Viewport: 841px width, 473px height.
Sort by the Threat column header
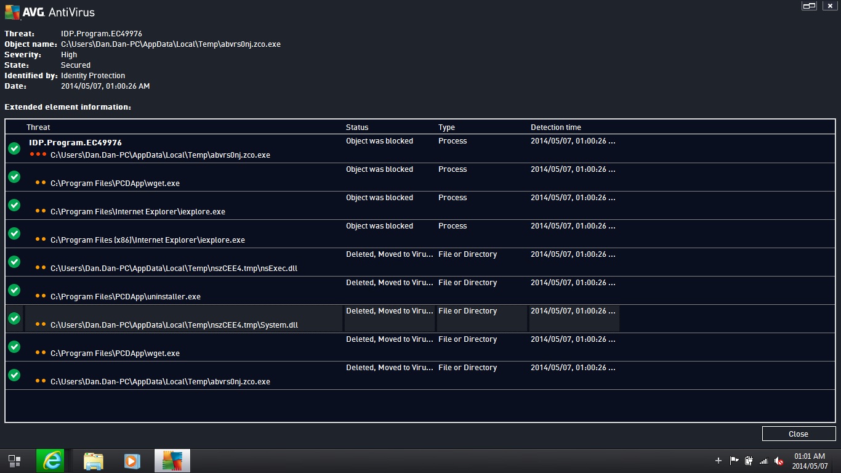pos(38,127)
